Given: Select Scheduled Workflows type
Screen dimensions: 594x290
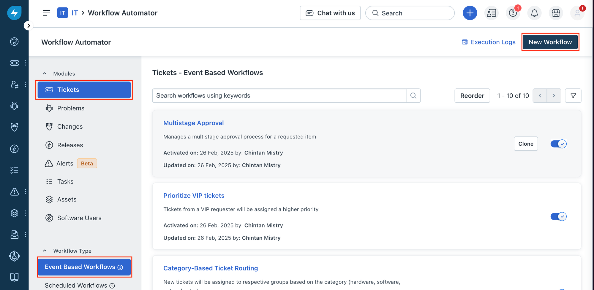Looking at the screenshot, I should (76, 285).
